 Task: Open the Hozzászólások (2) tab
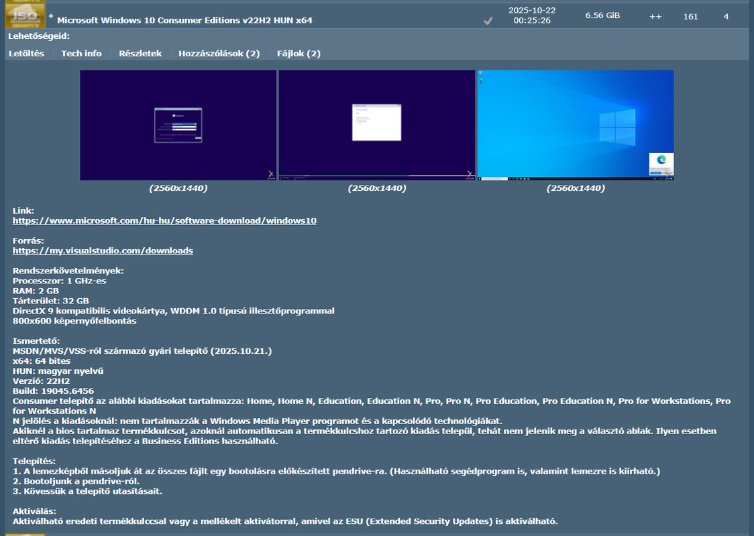[x=219, y=54]
